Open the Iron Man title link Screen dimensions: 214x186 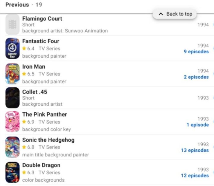(x=34, y=67)
